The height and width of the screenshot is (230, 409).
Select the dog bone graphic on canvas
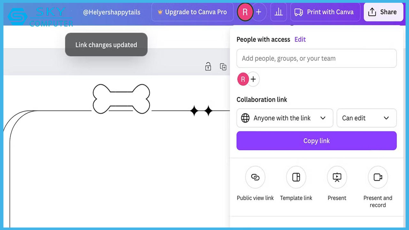click(x=121, y=99)
